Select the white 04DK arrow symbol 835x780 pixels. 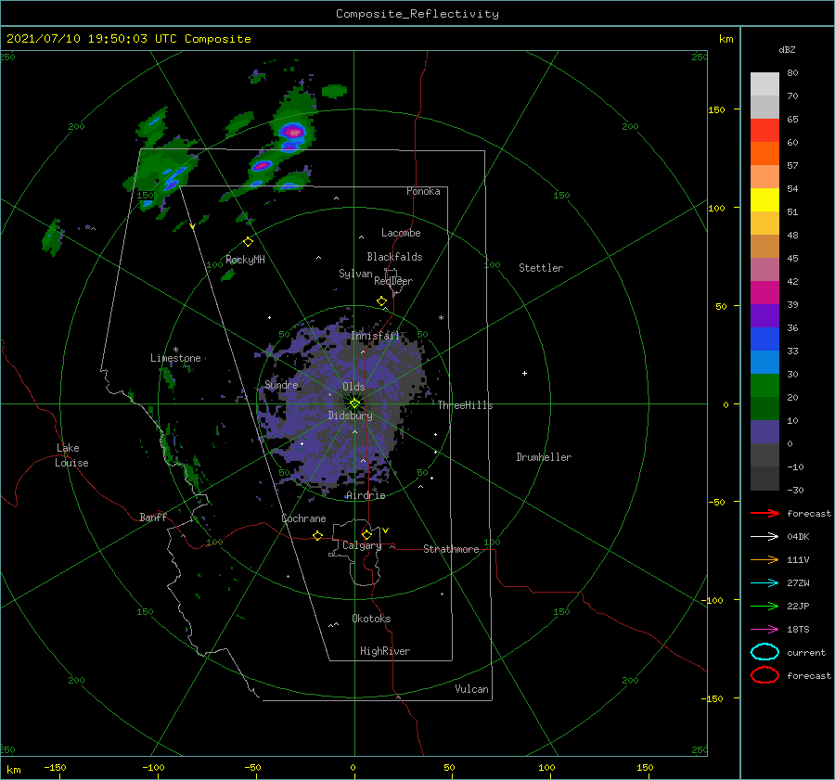point(764,537)
